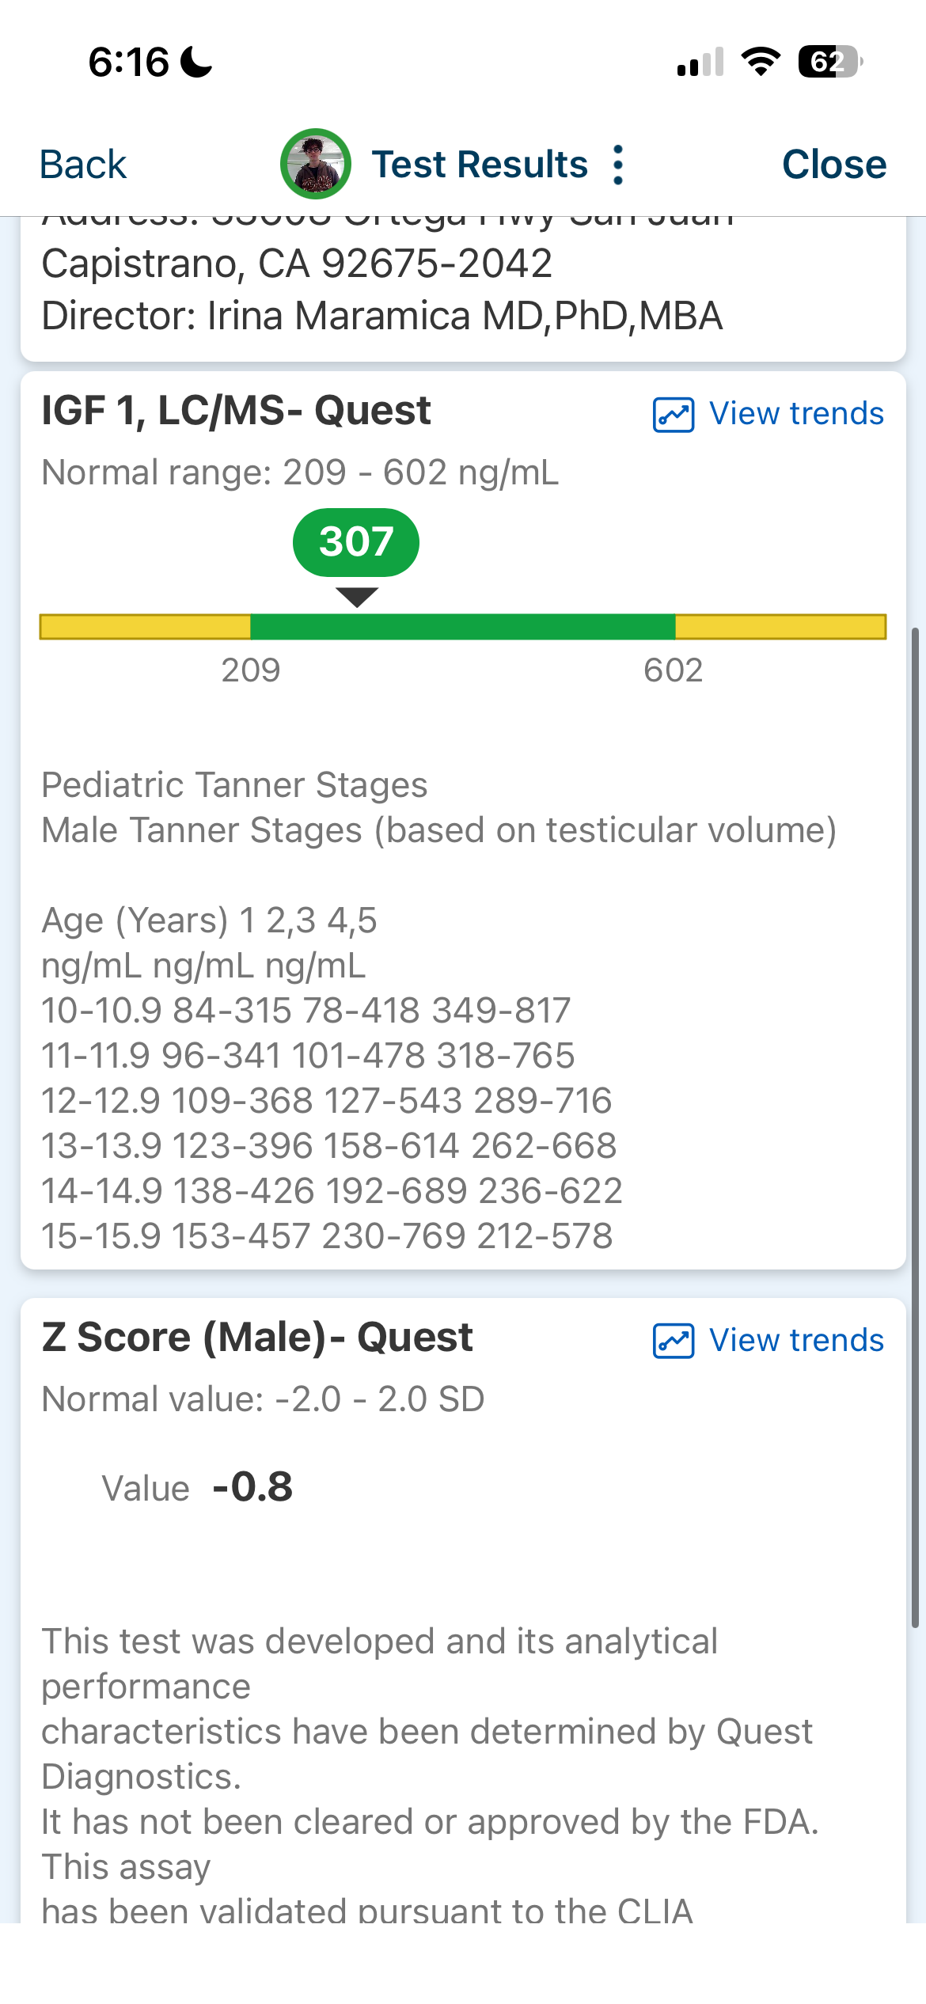
Task: Tap the Wi-Fi status icon
Action: pyautogui.click(x=761, y=62)
